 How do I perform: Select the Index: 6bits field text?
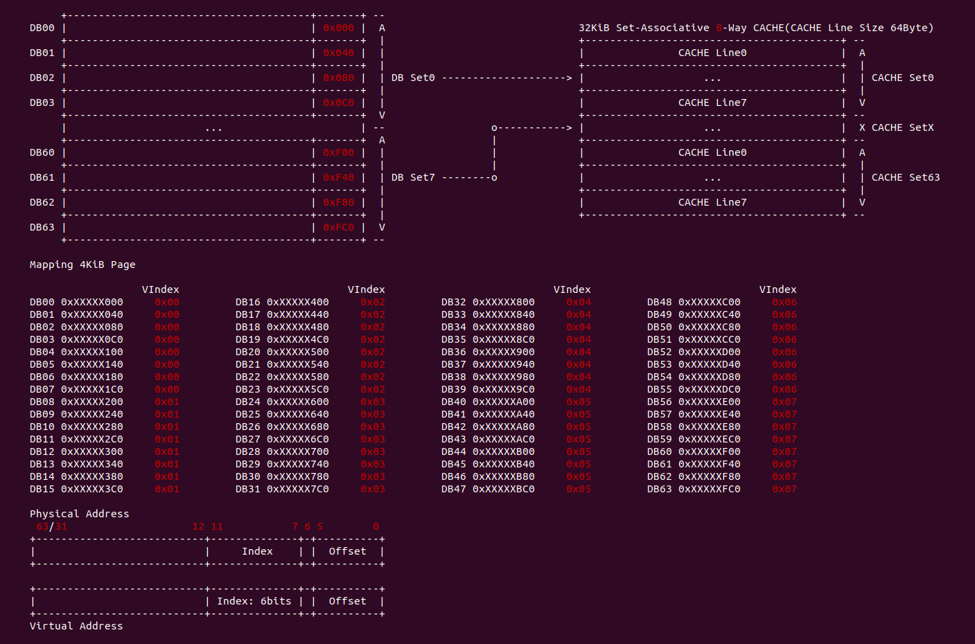tap(254, 602)
